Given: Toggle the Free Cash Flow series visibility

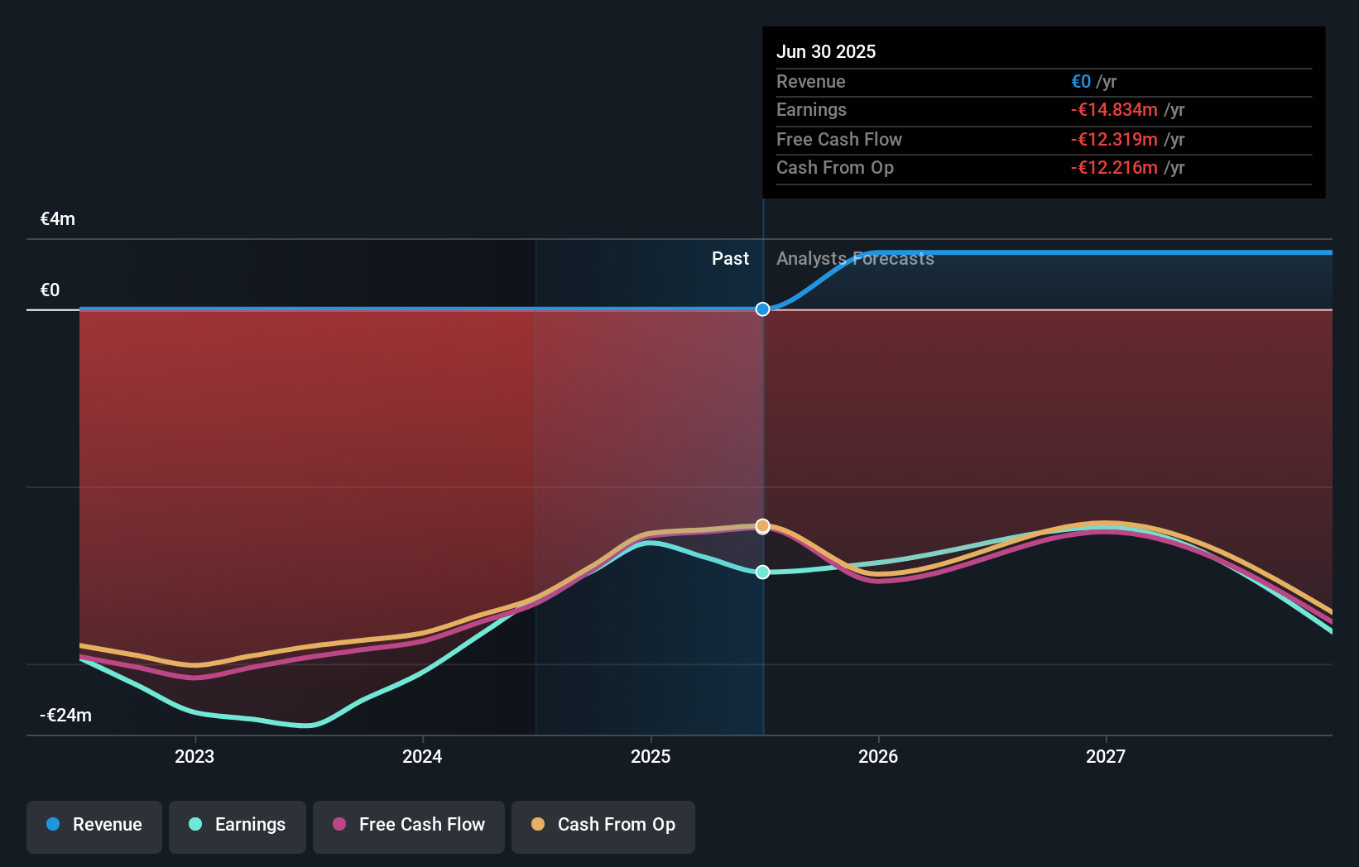Looking at the screenshot, I should click(x=408, y=825).
